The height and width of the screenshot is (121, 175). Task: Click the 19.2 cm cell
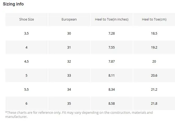pyautogui.click(x=154, y=47)
